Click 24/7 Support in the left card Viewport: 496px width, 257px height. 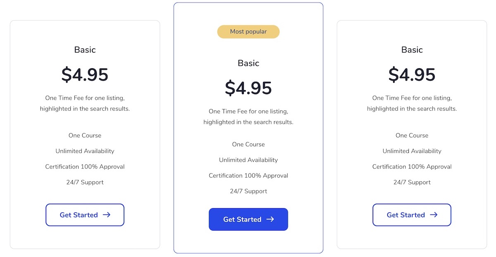pyautogui.click(x=85, y=182)
